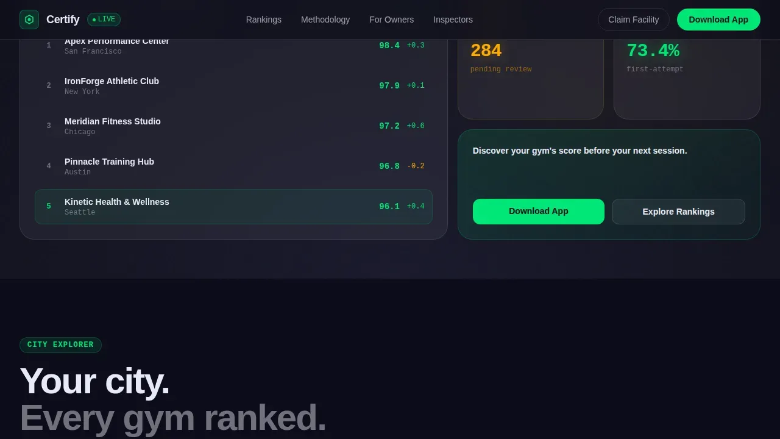
Task: Click the CITY EXPLORER tag badge
Action: [x=60, y=345]
